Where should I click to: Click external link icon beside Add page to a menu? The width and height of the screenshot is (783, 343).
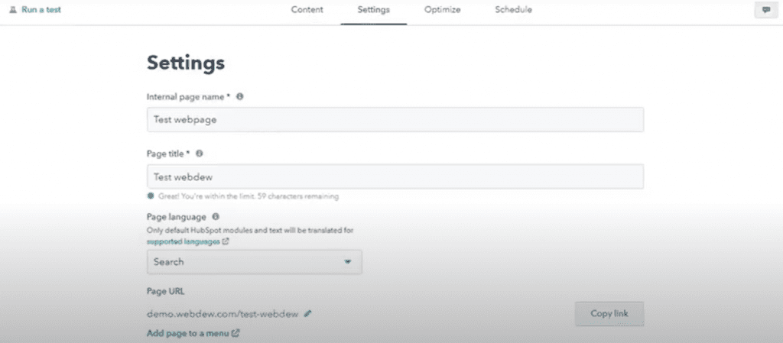point(236,333)
